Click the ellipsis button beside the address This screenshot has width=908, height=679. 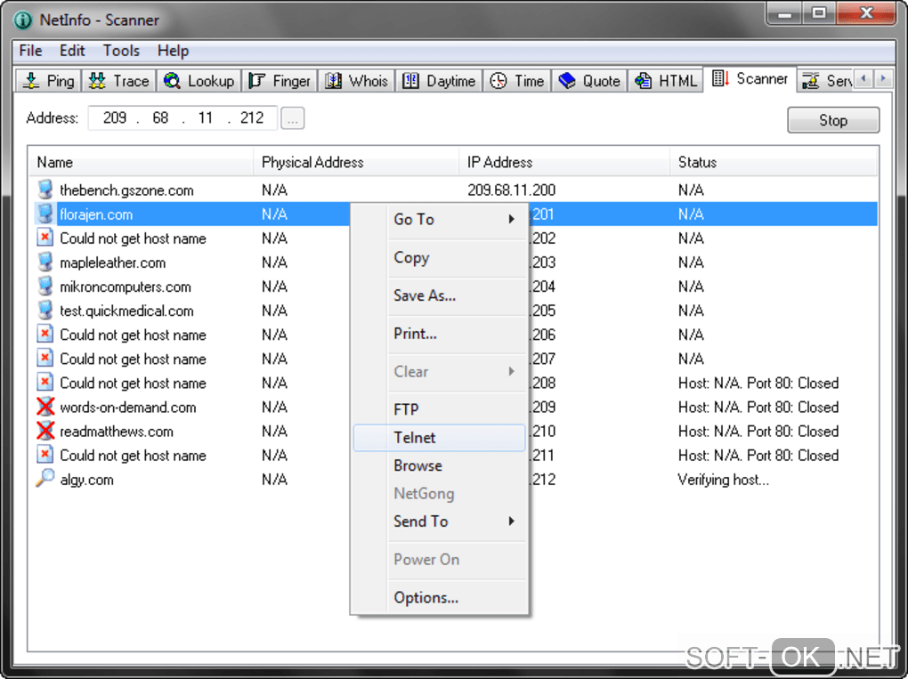[293, 118]
